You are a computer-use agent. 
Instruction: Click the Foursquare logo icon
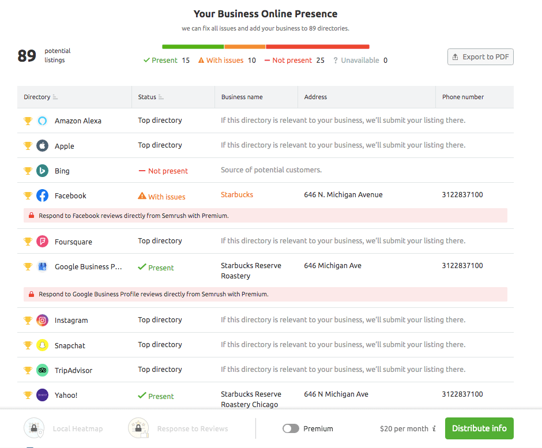coord(42,241)
